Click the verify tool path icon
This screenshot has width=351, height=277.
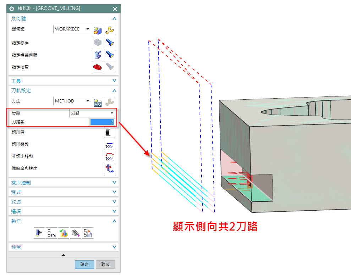coord(64,233)
